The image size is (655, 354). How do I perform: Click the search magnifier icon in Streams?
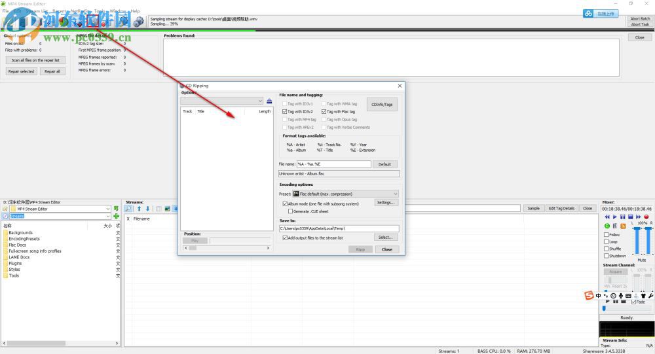click(x=128, y=209)
